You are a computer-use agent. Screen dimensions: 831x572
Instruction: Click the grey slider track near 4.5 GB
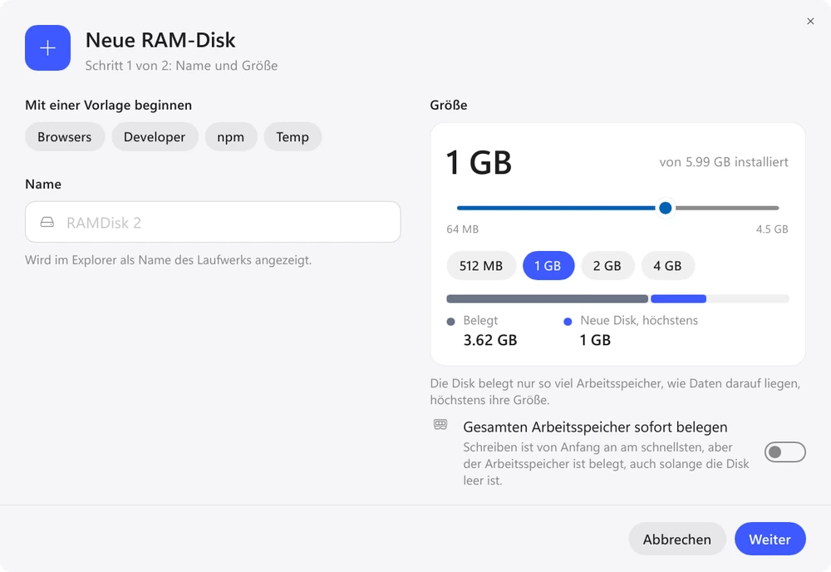coord(727,208)
